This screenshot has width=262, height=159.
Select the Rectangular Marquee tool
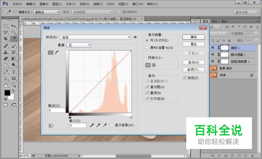[6, 26]
